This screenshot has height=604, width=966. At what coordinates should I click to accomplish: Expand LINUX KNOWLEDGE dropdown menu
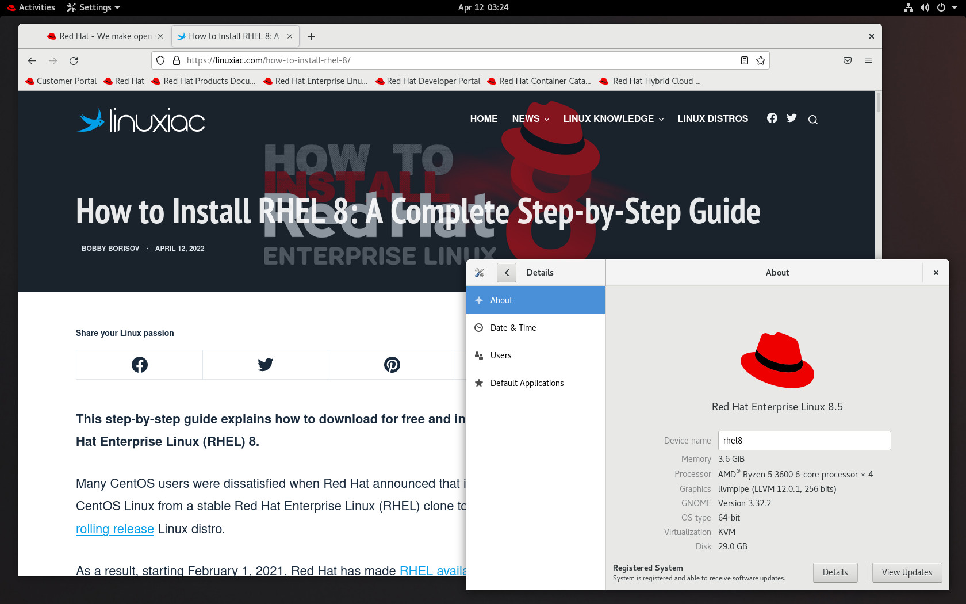click(614, 118)
